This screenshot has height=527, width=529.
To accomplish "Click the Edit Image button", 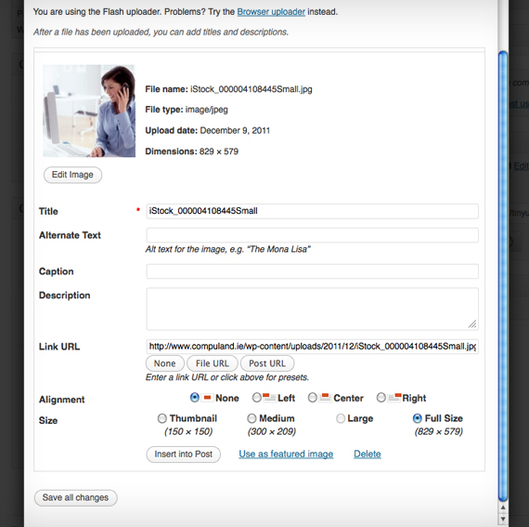I will (x=72, y=175).
